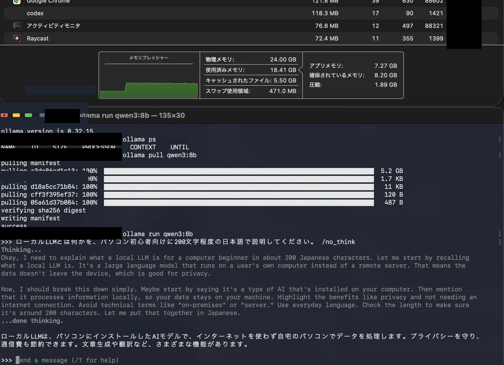
Task: Click the 'verifying sha256 digest' line
Action: tap(43, 210)
